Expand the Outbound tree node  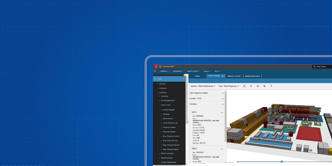pyautogui.click(x=158, y=88)
